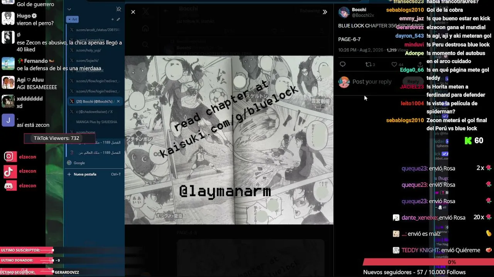Viewport: 494px width, 277px height.
Task: Click the Instagram icon beside elzecon
Action: tap(9, 156)
